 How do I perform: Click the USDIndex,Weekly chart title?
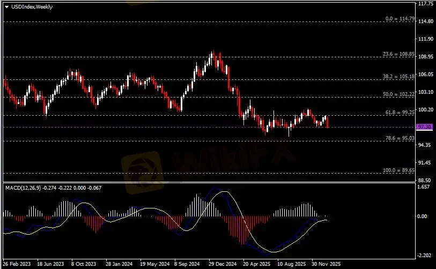[x=26, y=6]
